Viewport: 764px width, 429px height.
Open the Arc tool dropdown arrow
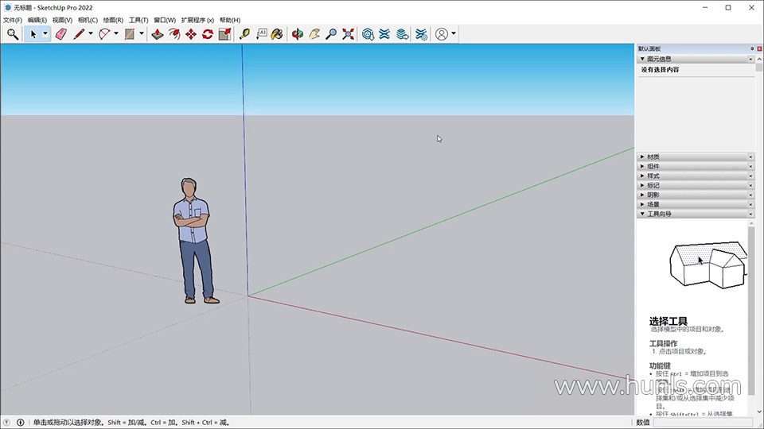click(x=116, y=33)
